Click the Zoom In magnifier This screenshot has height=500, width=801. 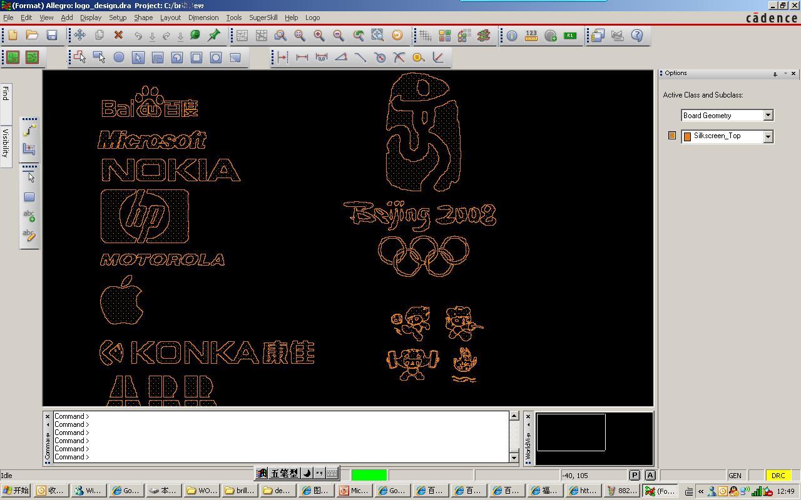pos(319,36)
